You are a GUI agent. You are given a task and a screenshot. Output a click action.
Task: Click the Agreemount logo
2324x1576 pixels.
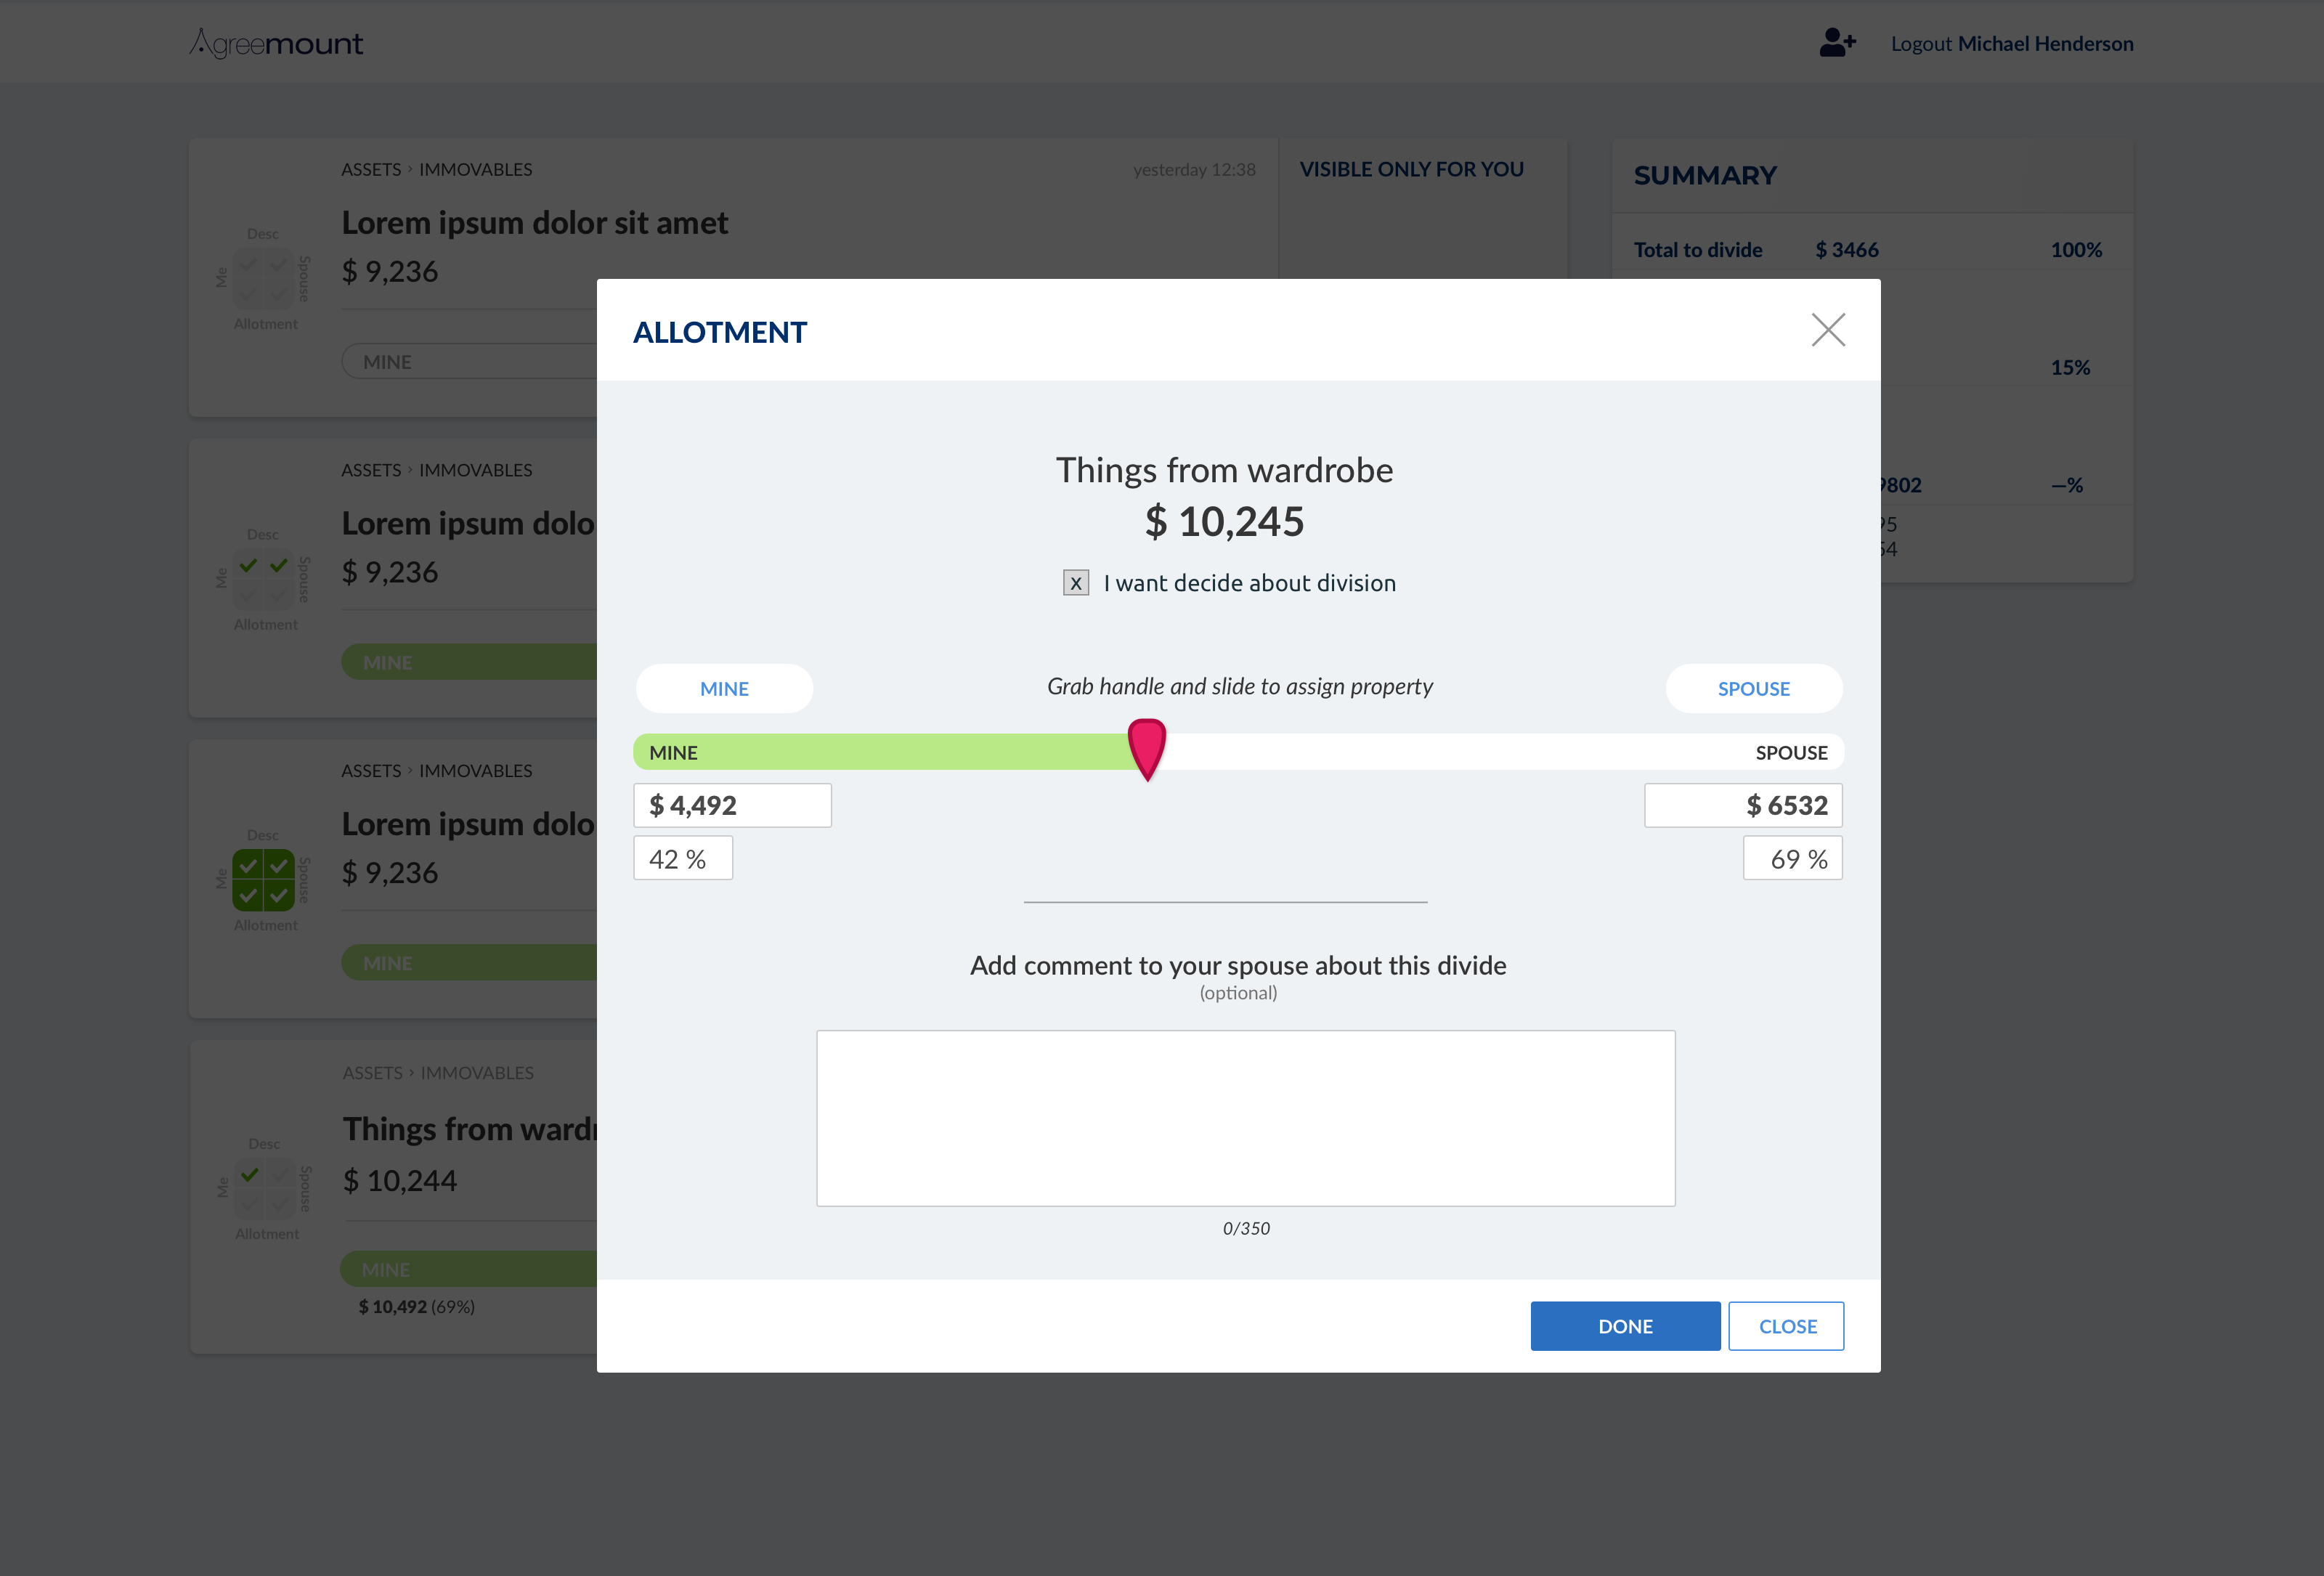276,43
